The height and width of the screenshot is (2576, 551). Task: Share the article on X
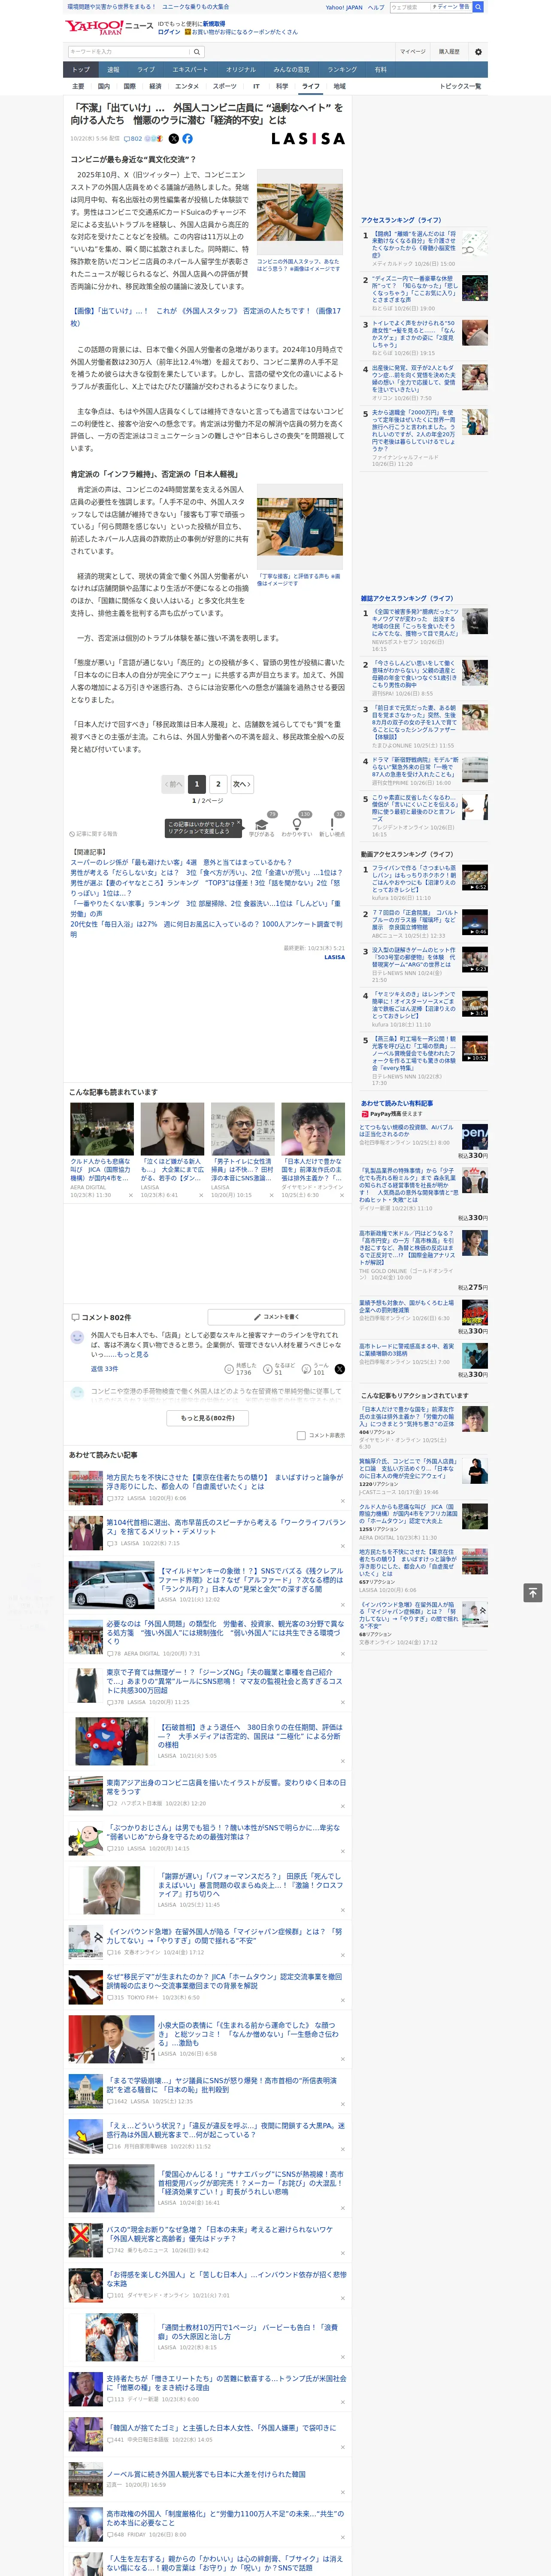point(174,139)
